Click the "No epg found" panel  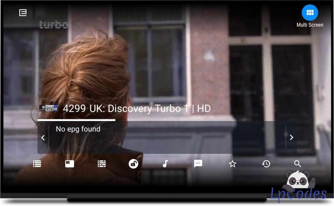167,138
